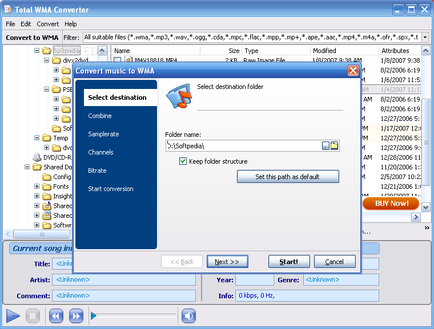Click Set this path as default

pos(288,176)
